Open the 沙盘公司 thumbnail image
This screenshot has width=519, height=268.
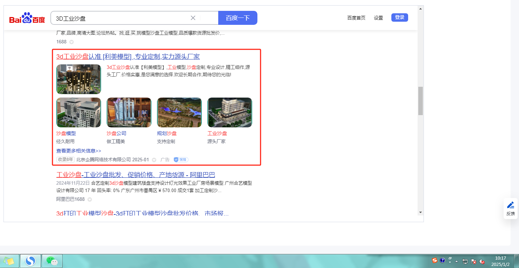[x=129, y=112]
